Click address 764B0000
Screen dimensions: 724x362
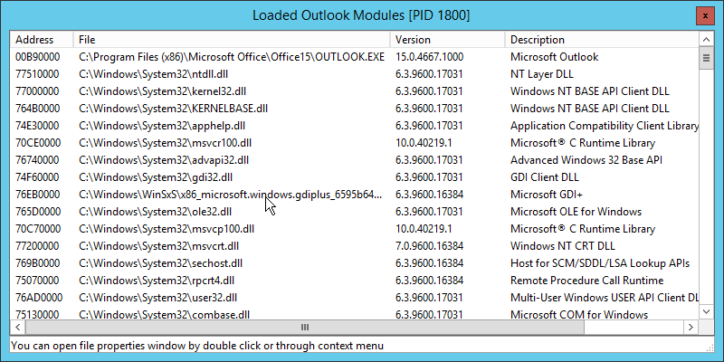[x=37, y=109]
